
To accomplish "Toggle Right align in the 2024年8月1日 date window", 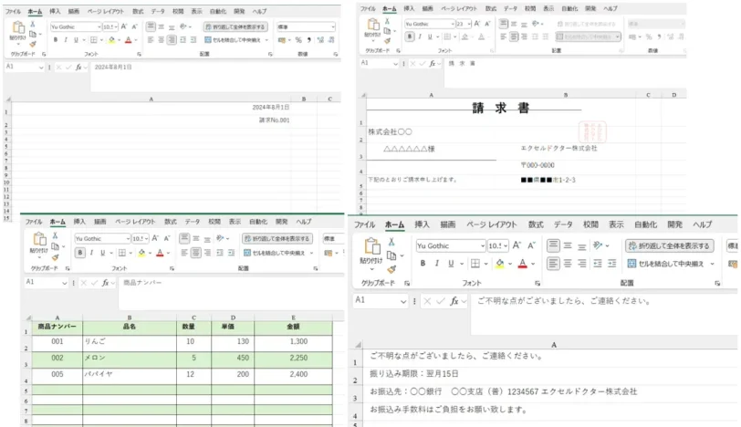I will [x=172, y=40].
